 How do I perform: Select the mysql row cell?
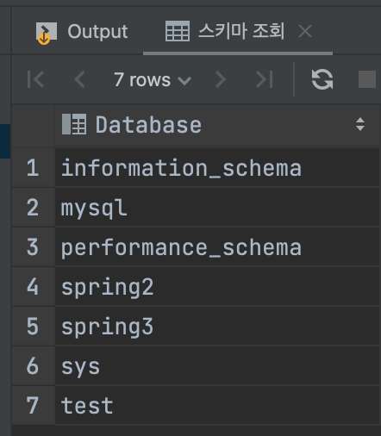217,207
